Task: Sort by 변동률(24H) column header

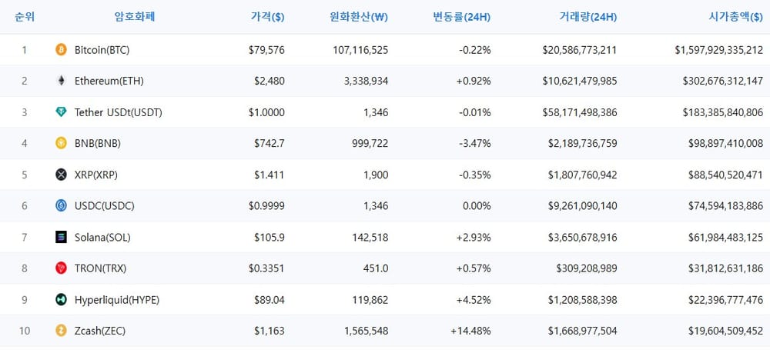Action: (461, 17)
